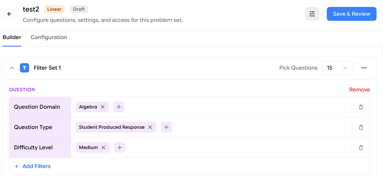This screenshot has height=176, width=383.
Task: Click the Save & Review button
Action: coord(352,14)
